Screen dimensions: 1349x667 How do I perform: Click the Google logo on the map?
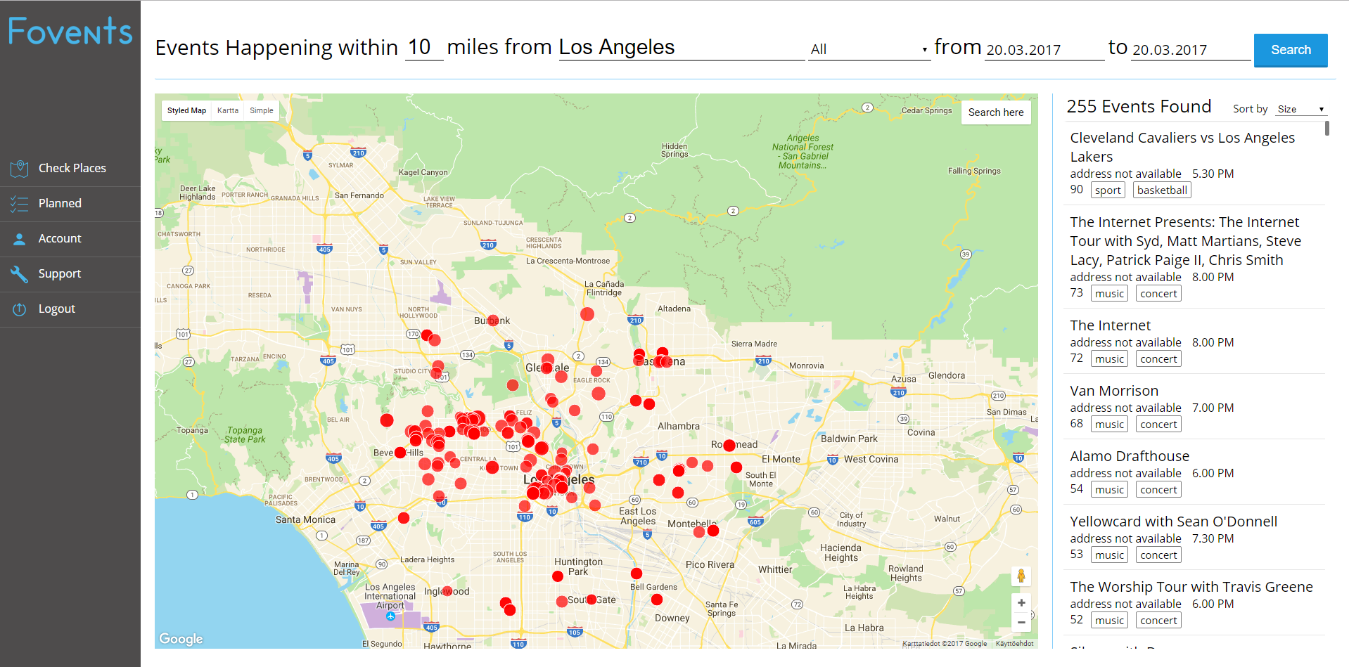point(181,638)
